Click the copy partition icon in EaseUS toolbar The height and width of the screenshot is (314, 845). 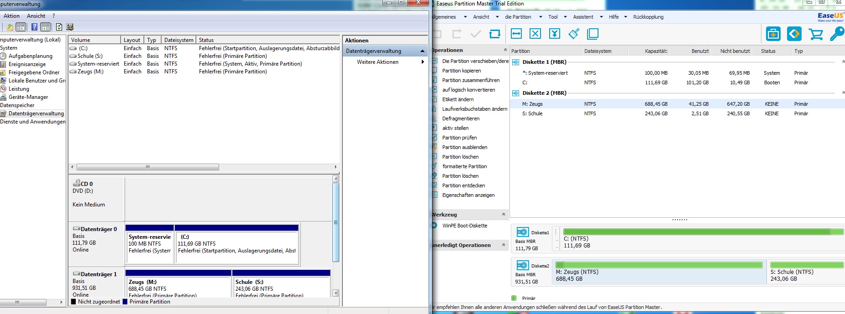593,34
